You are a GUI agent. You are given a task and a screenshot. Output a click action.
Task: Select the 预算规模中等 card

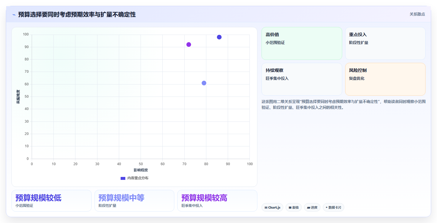(134, 201)
